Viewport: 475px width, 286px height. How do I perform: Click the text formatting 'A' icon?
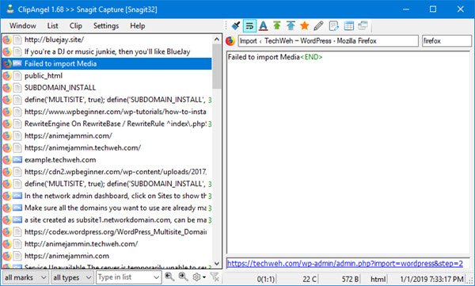pyautogui.click(x=264, y=26)
